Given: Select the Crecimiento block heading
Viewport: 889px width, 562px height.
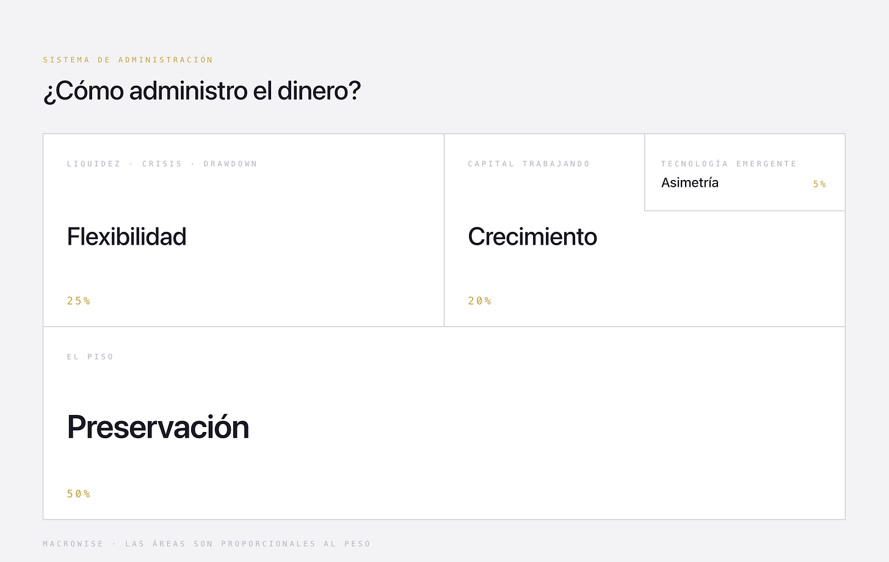Looking at the screenshot, I should point(532,237).
